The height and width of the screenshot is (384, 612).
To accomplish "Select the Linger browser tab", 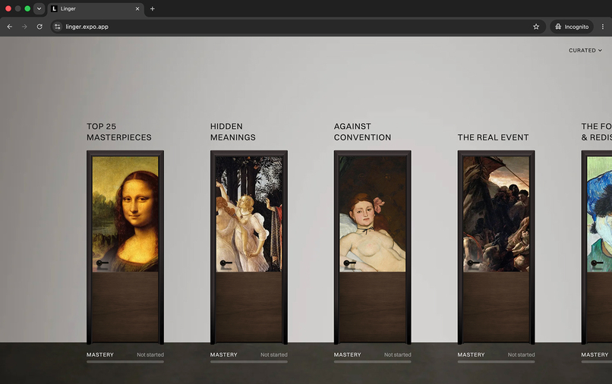I will click(96, 8).
